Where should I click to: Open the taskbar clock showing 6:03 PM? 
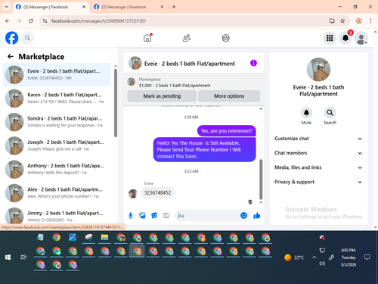(x=349, y=257)
